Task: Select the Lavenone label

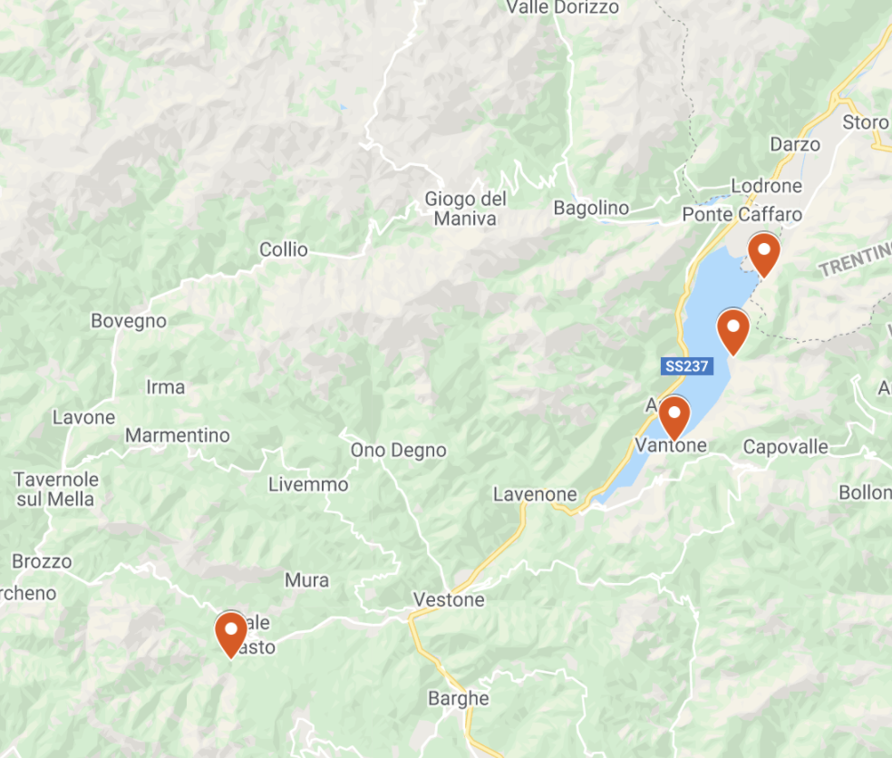Action: (535, 494)
